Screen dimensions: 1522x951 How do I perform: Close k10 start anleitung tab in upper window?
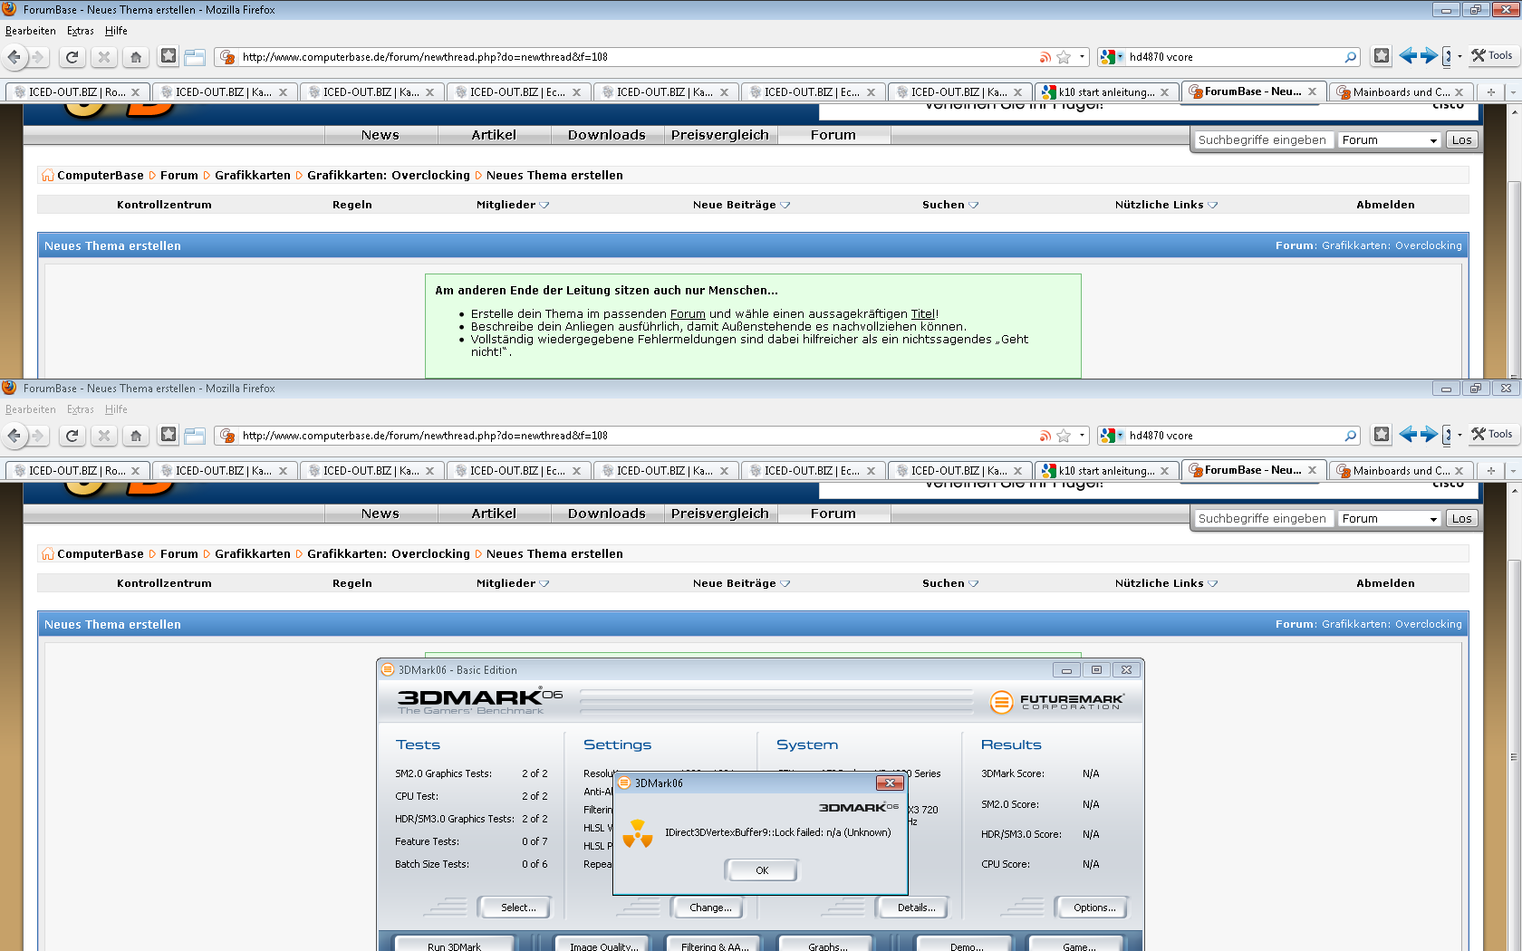pos(1164,92)
